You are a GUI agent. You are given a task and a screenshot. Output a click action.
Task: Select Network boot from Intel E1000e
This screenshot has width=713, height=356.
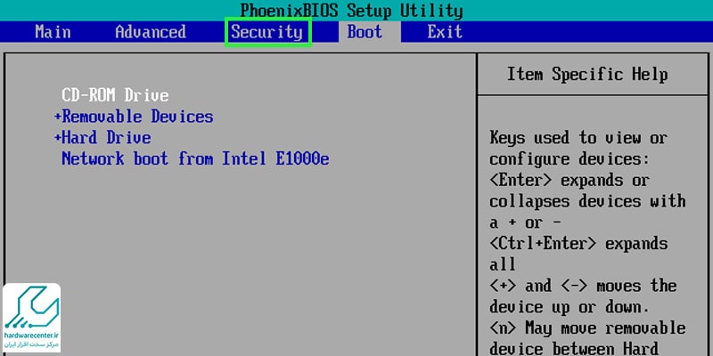(195, 159)
